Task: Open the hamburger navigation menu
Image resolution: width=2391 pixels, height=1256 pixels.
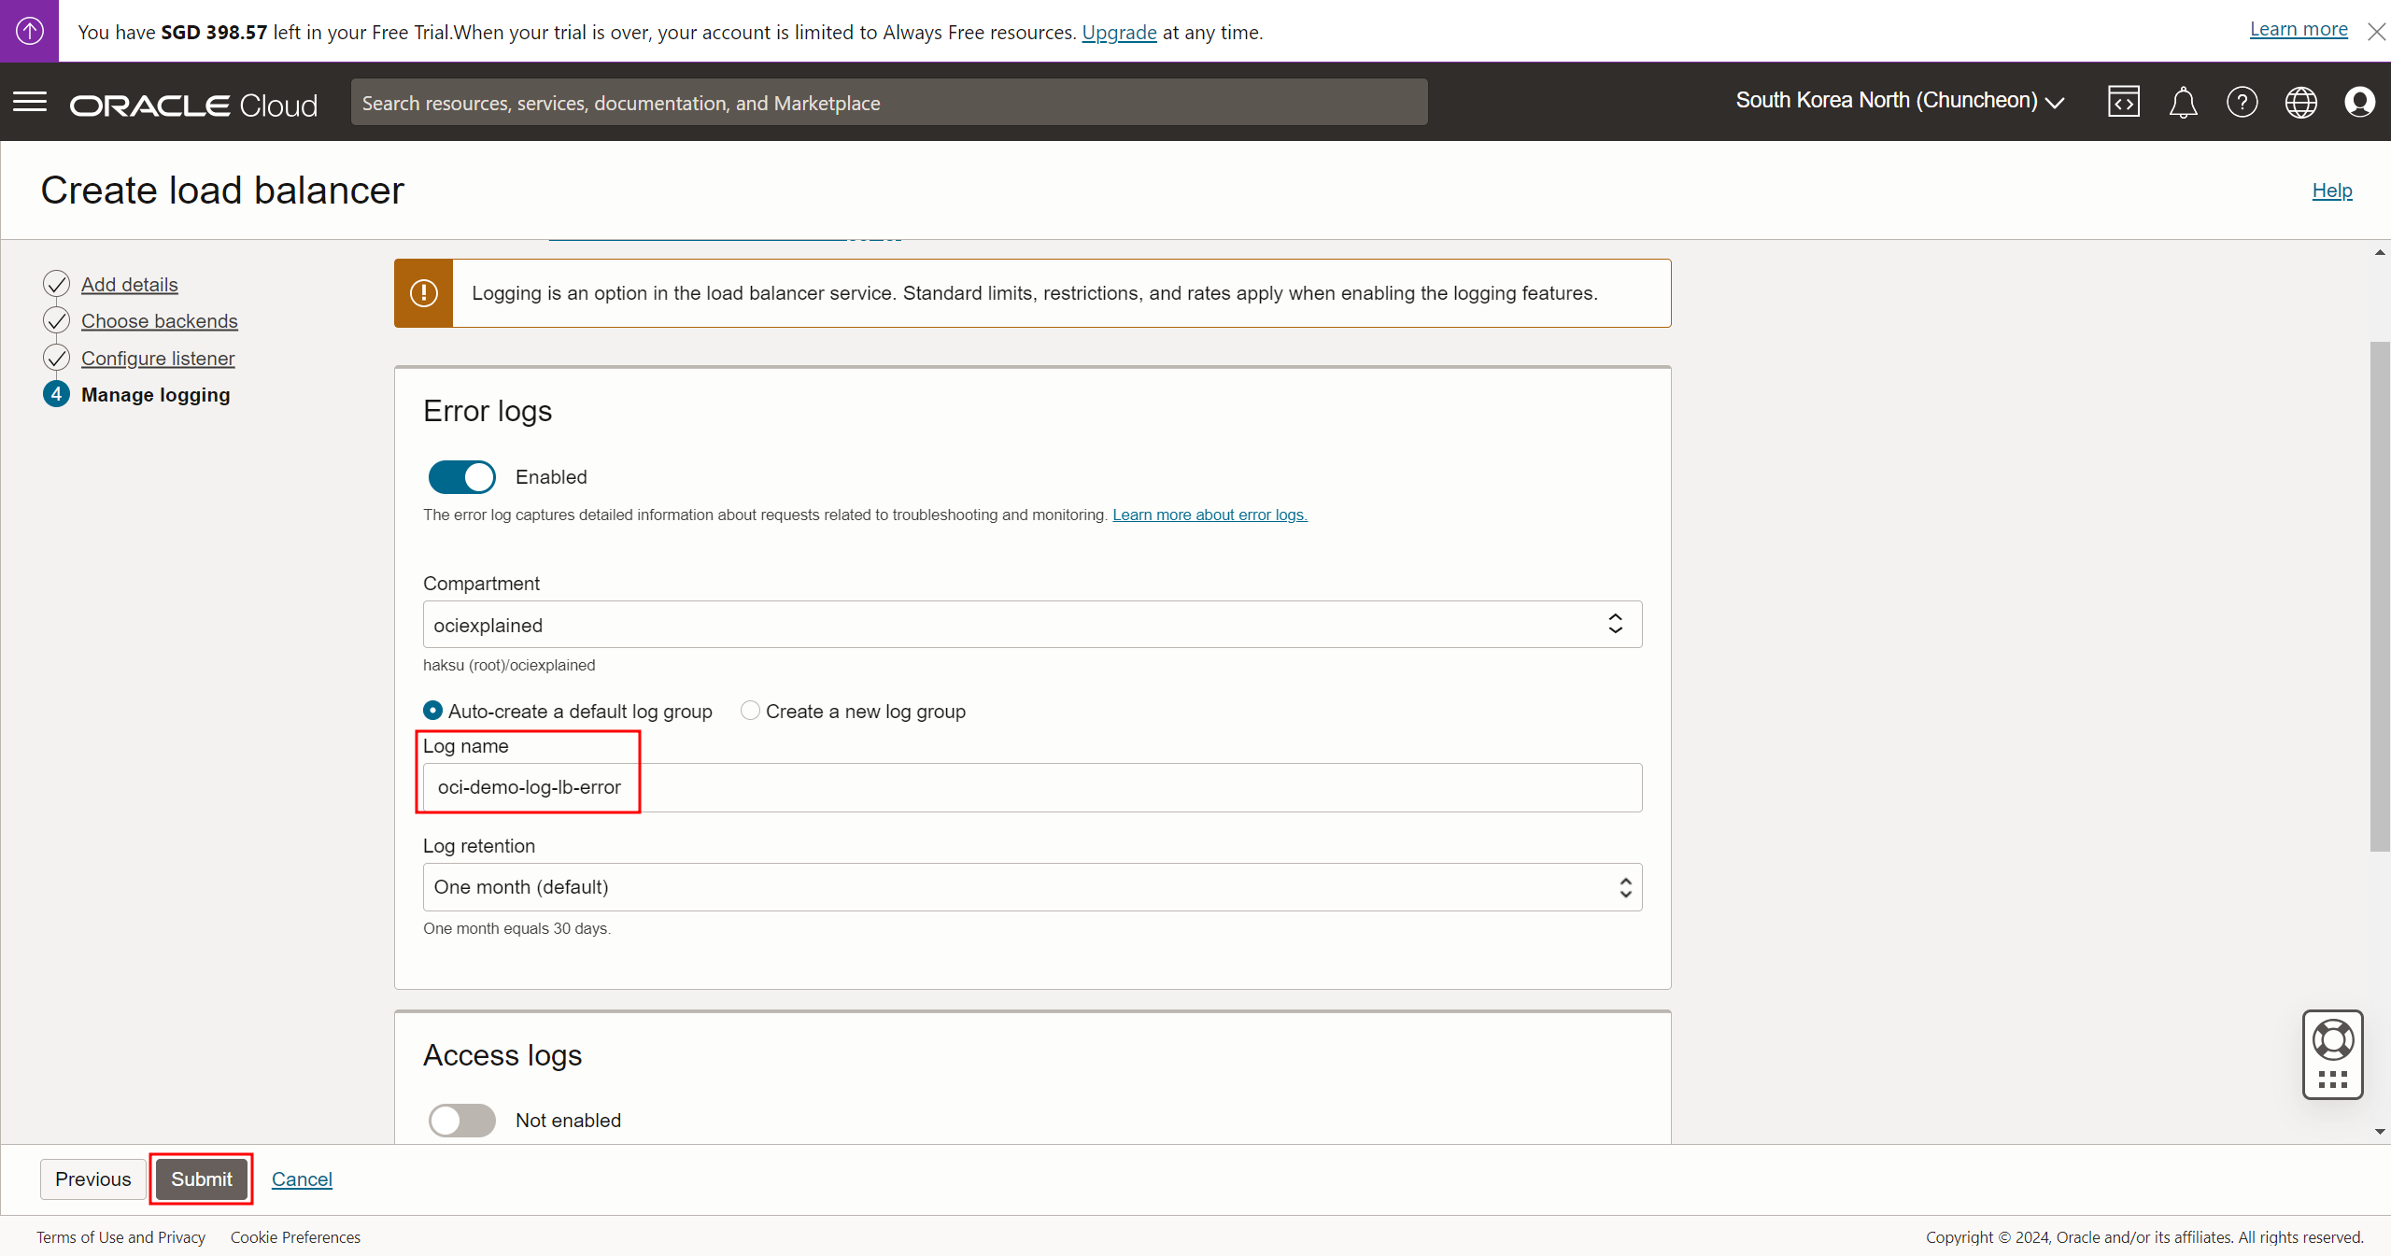Action: [x=30, y=102]
